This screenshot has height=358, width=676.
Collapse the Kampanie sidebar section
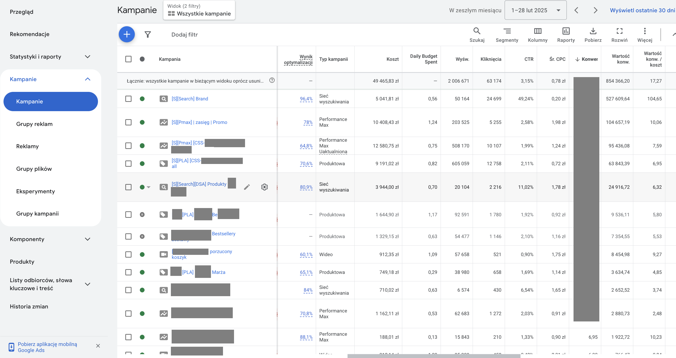pos(88,79)
